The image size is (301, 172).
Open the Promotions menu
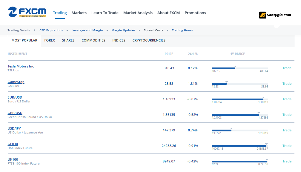tap(195, 13)
